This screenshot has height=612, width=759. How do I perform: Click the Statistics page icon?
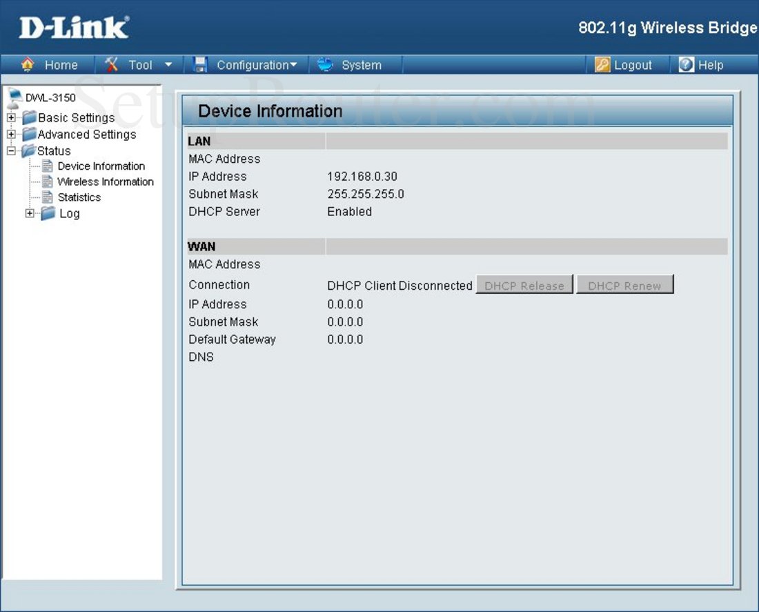[x=46, y=197]
